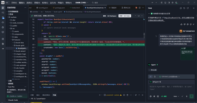Click the eye-shaped activity bar icon
The height and width of the screenshot is (103, 197).
point(3,22)
